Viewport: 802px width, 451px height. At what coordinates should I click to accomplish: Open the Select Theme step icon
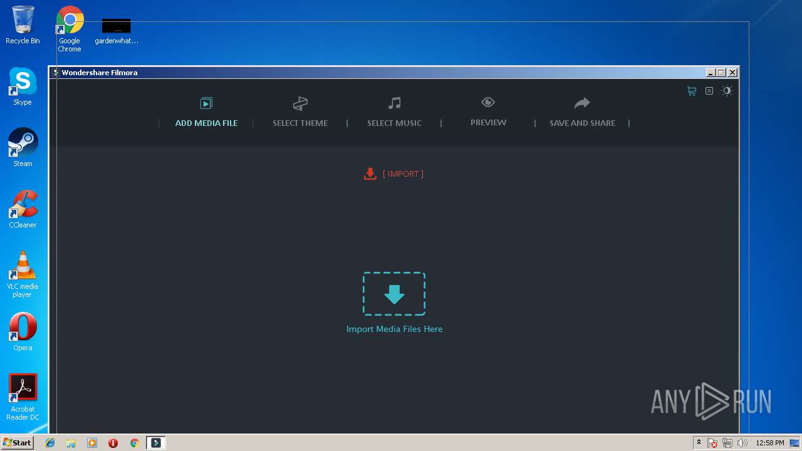(300, 103)
